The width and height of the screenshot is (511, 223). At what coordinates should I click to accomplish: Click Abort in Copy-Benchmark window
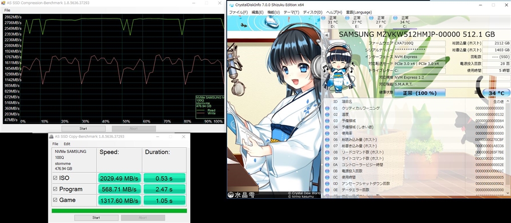pyautogui.click(x=143, y=218)
